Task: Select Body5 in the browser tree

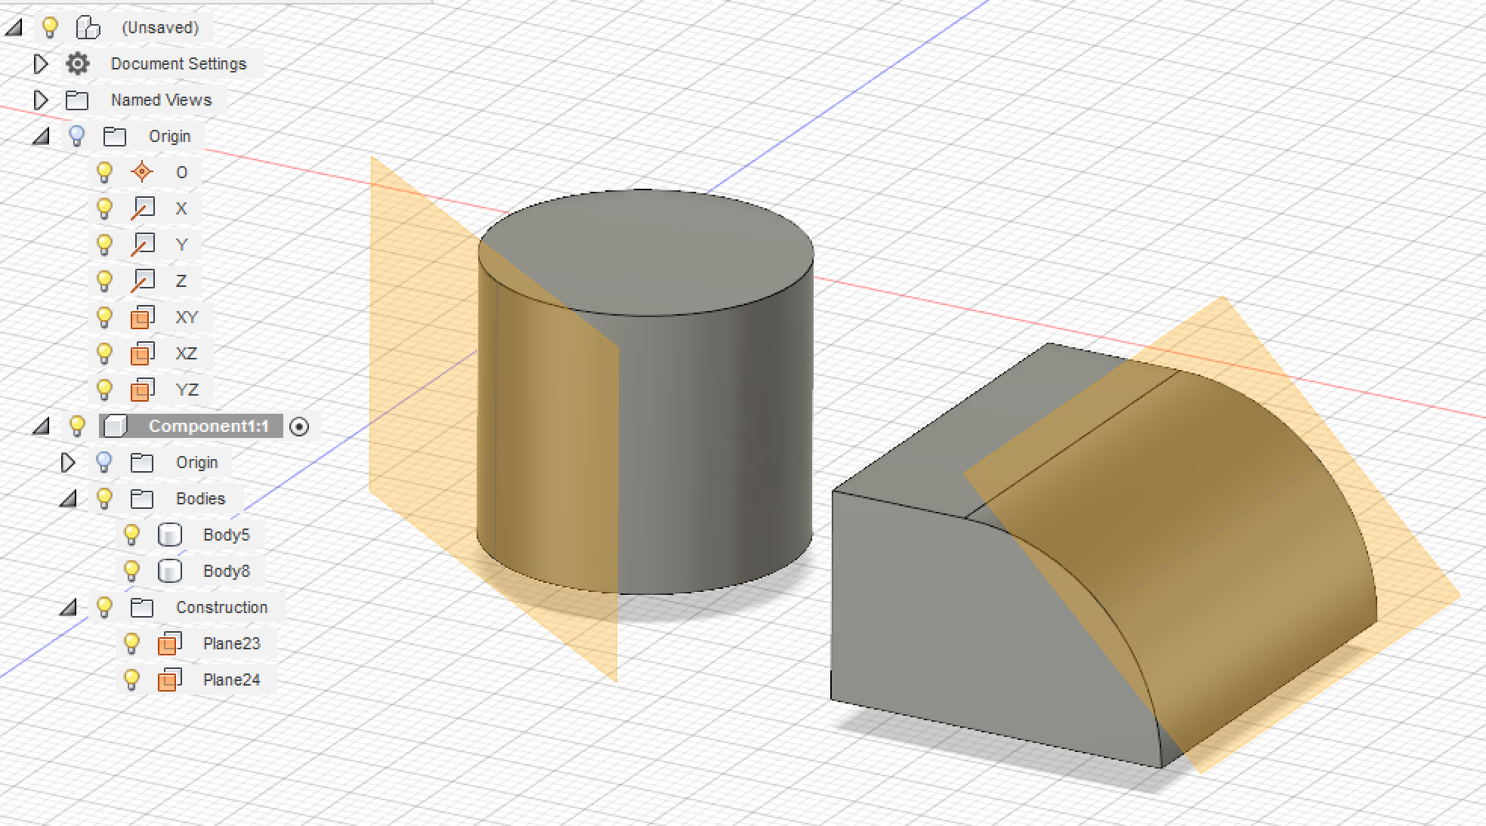Action: 227,535
